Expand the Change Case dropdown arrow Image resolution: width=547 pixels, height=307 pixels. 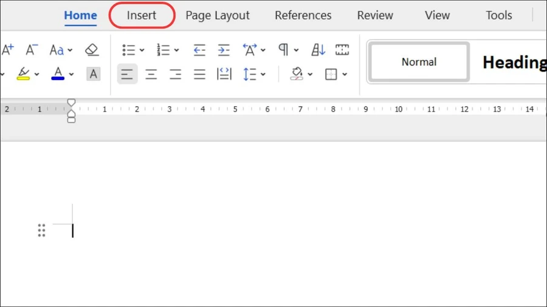70,50
